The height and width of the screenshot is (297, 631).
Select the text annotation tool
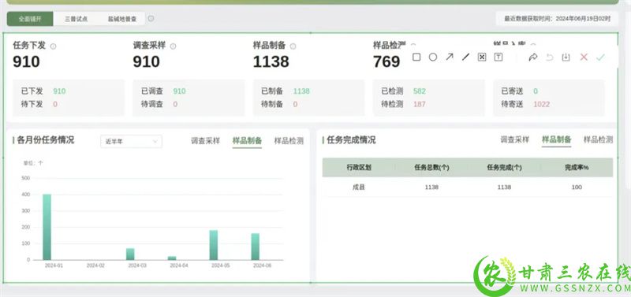pos(498,57)
